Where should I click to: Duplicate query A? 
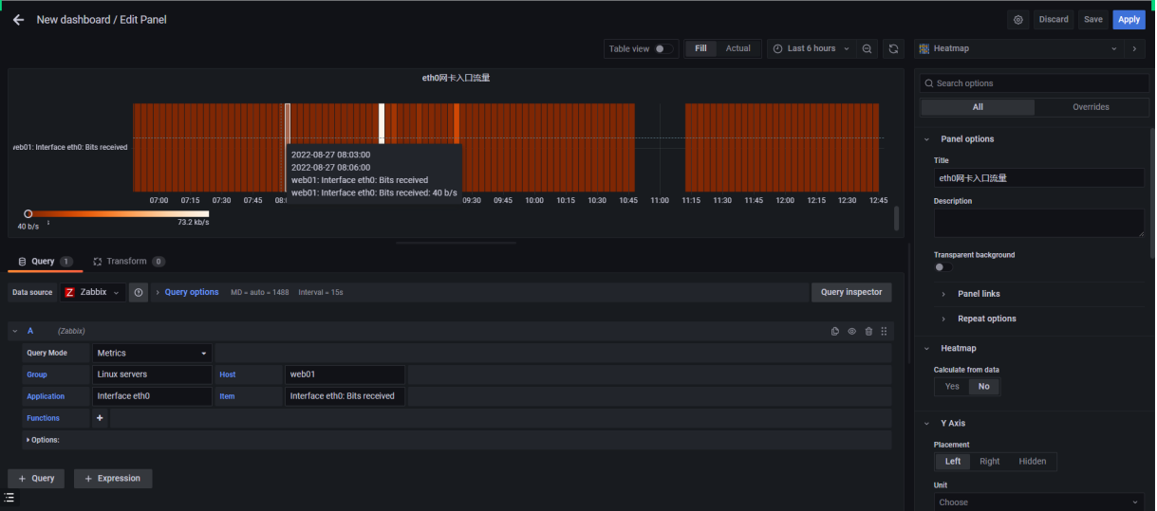pos(834,331)
